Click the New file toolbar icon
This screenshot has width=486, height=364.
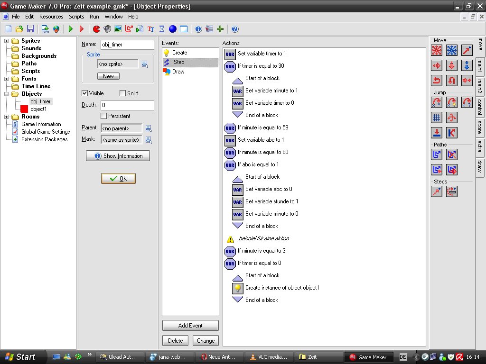pyautogui.click(x=9, y=29)
